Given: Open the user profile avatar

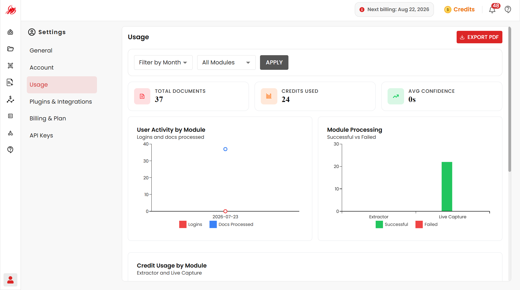Looking at the screenshot, I should pos(10,280).
